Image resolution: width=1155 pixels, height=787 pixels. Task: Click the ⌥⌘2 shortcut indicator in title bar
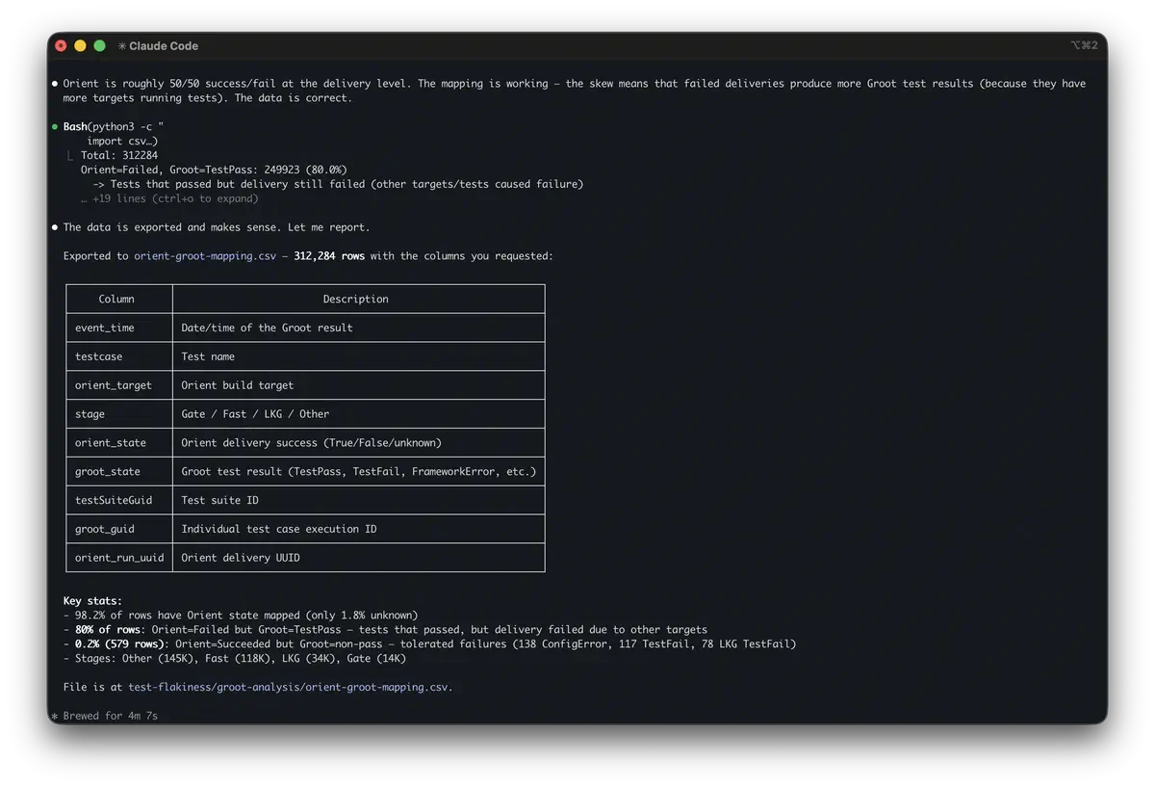click(1082, 45)
